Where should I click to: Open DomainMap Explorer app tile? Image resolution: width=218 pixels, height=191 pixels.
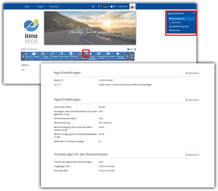[102, 56]
